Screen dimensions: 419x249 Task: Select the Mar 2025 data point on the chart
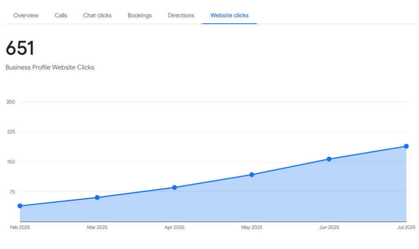(x=97, y=198)
